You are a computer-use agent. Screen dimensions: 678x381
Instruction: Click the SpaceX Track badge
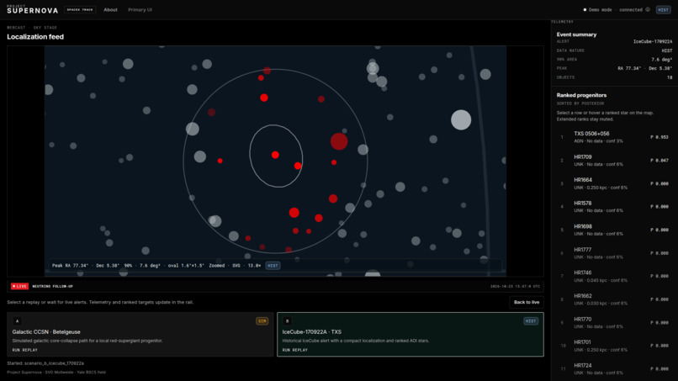pyautogui.click(x=80, y=9)
